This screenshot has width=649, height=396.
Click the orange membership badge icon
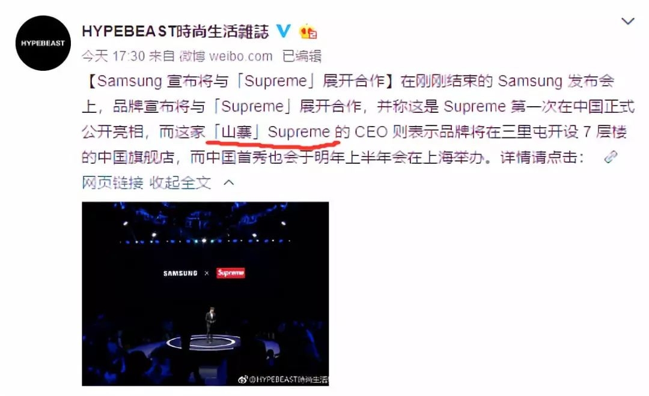308,31
